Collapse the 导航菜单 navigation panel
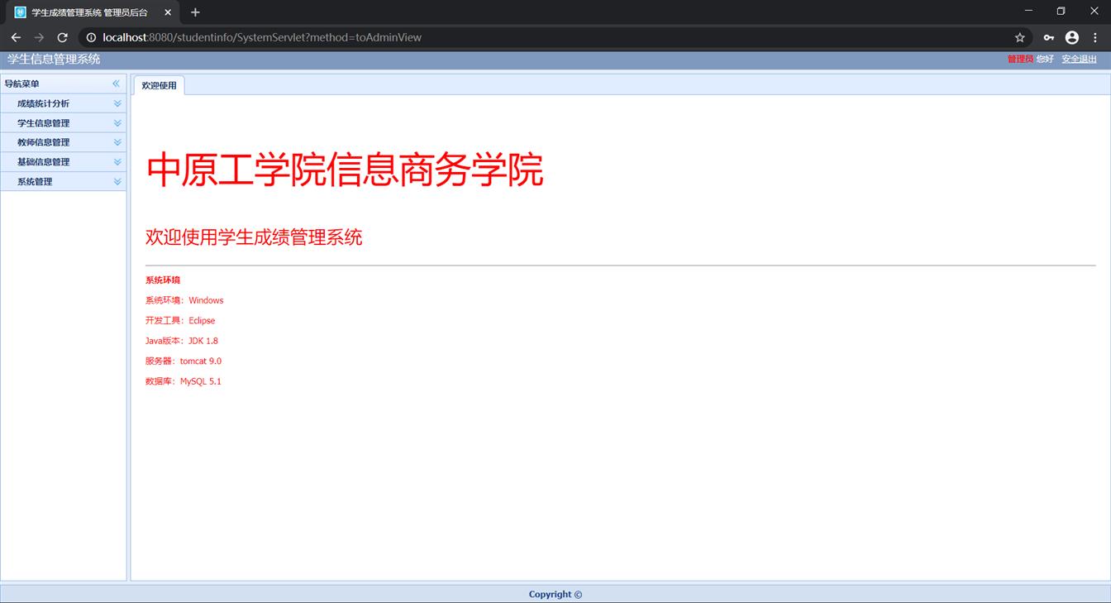1111x603 pixels. pos(116,84)
